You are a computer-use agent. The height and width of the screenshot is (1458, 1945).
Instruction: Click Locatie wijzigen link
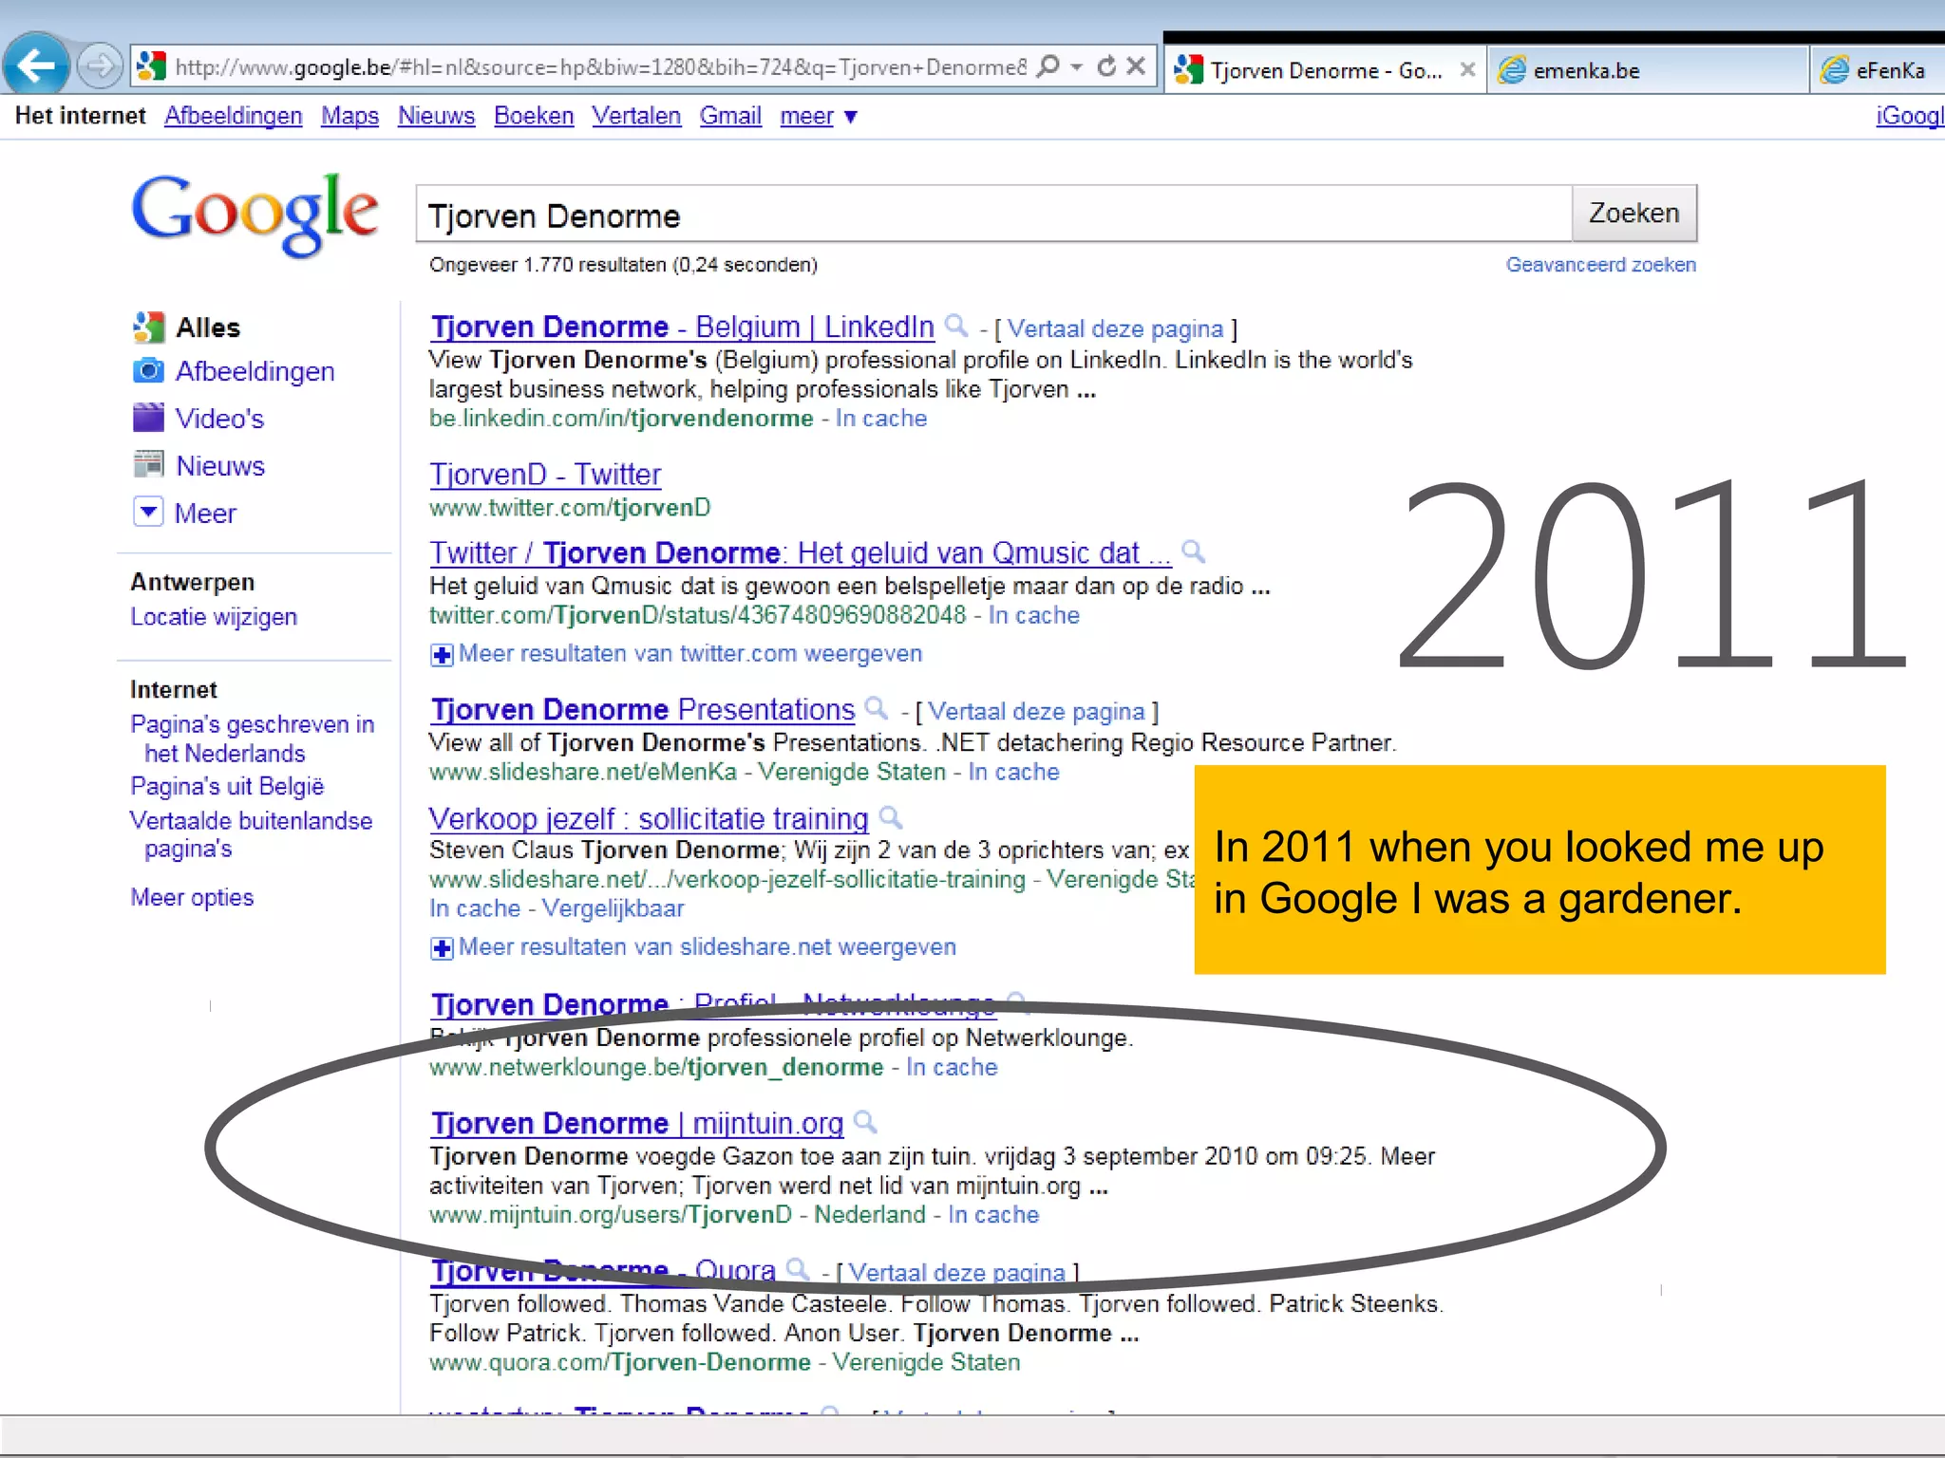point(214,617)
